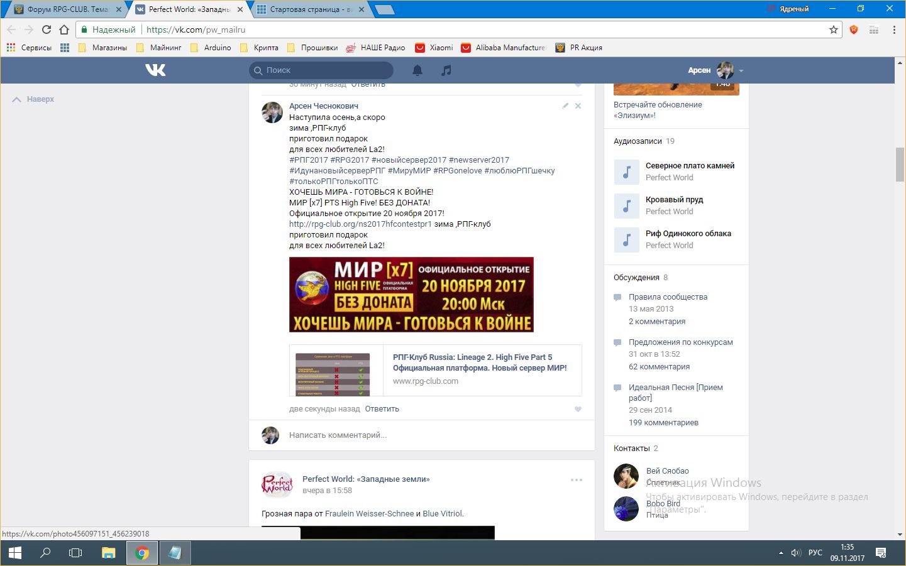Play audio Кровавый пруд
This screenshot has height=566, width=906.
pos(627,205)
